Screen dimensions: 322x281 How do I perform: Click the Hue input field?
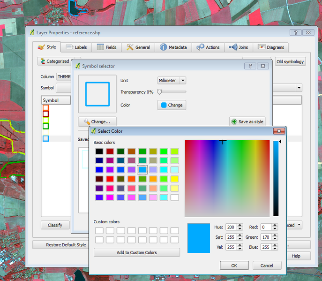pyautogui.click(x=232, y=227)
